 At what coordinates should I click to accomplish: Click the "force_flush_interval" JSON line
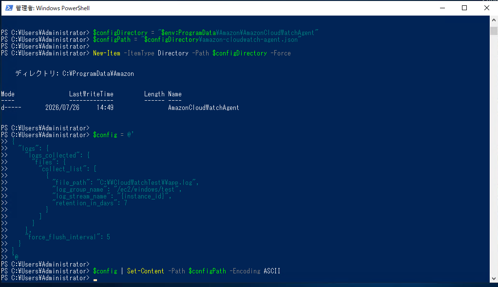pos(69,237)
